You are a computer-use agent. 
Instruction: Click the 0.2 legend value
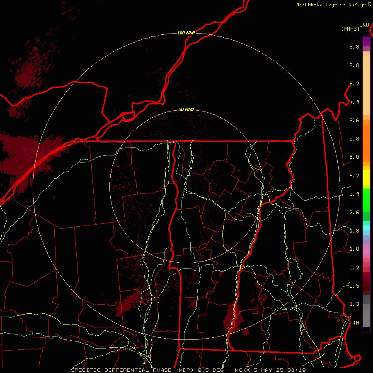pos(354,267)
